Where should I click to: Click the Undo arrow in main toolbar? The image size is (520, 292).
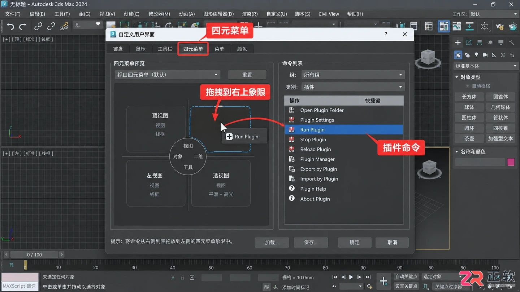(x=10, y=26)
